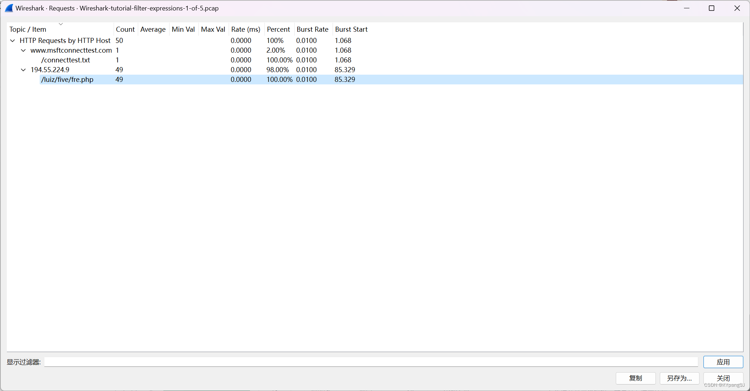Sort by the Topic / Item column header
This screenshot has width=750, height=391.
[60, 30]
